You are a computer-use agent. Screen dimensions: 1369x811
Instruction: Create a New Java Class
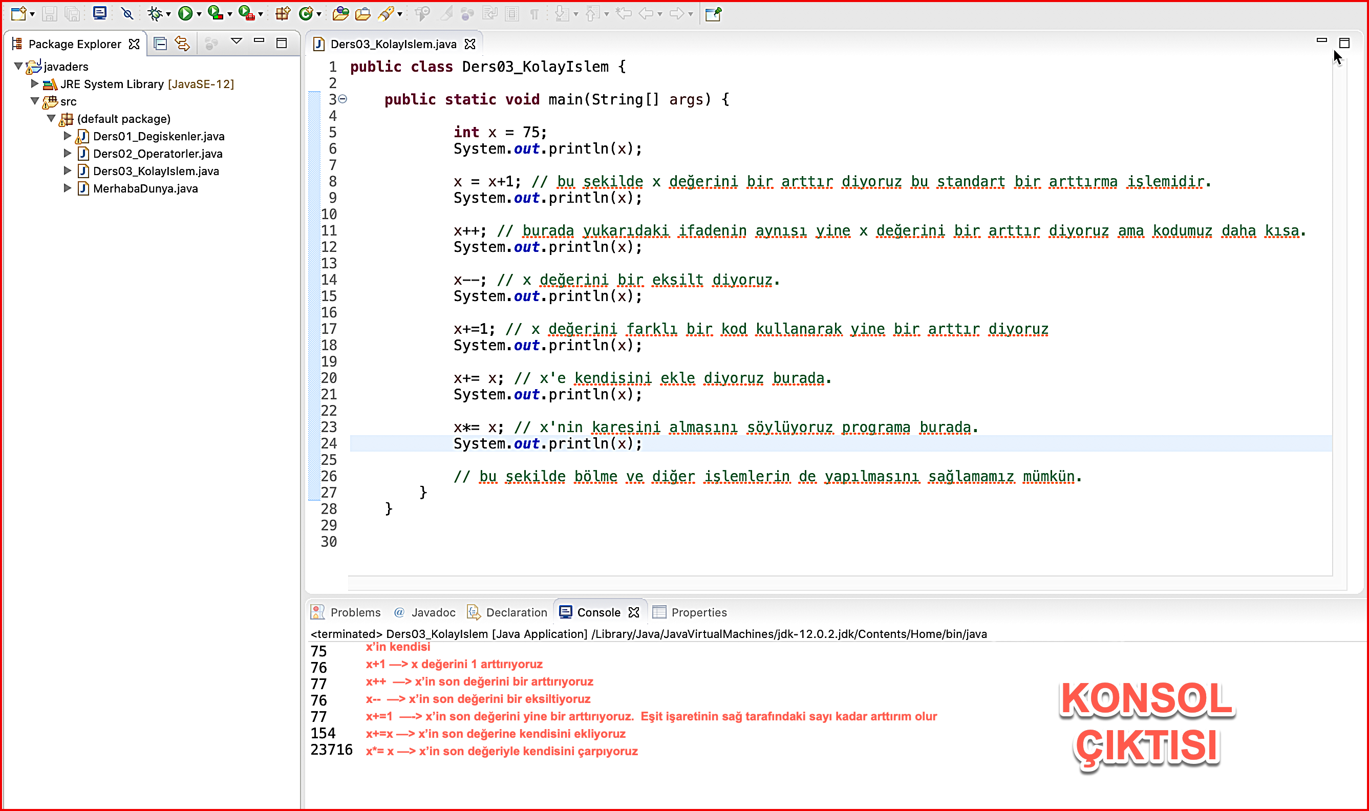pyautogui.click(x=306, y=14)
